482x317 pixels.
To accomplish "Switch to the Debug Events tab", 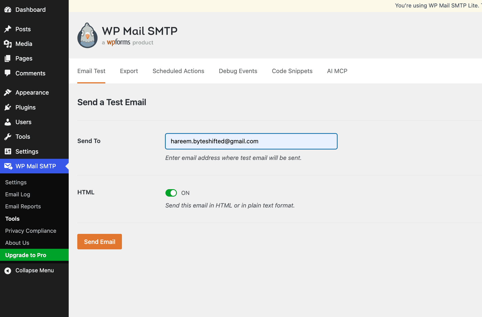I will click(x=238, y=71).
